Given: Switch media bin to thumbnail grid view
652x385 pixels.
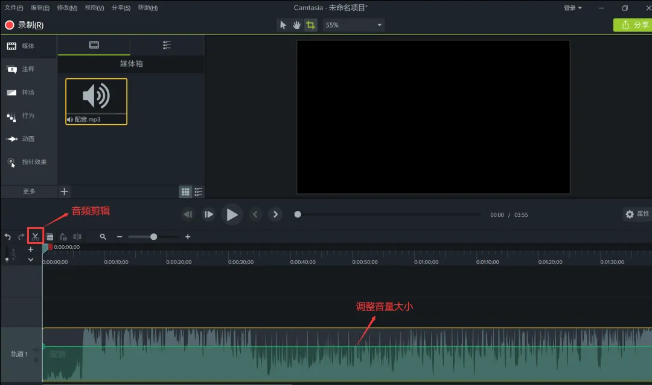Looking at the screenshot, I should [185, 191].
